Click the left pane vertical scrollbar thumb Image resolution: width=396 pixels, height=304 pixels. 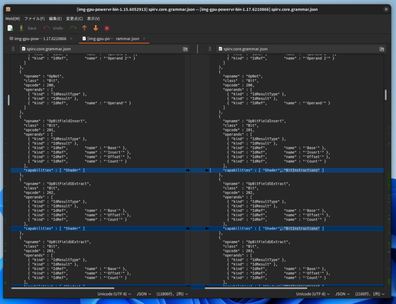(x=9, y=100)
